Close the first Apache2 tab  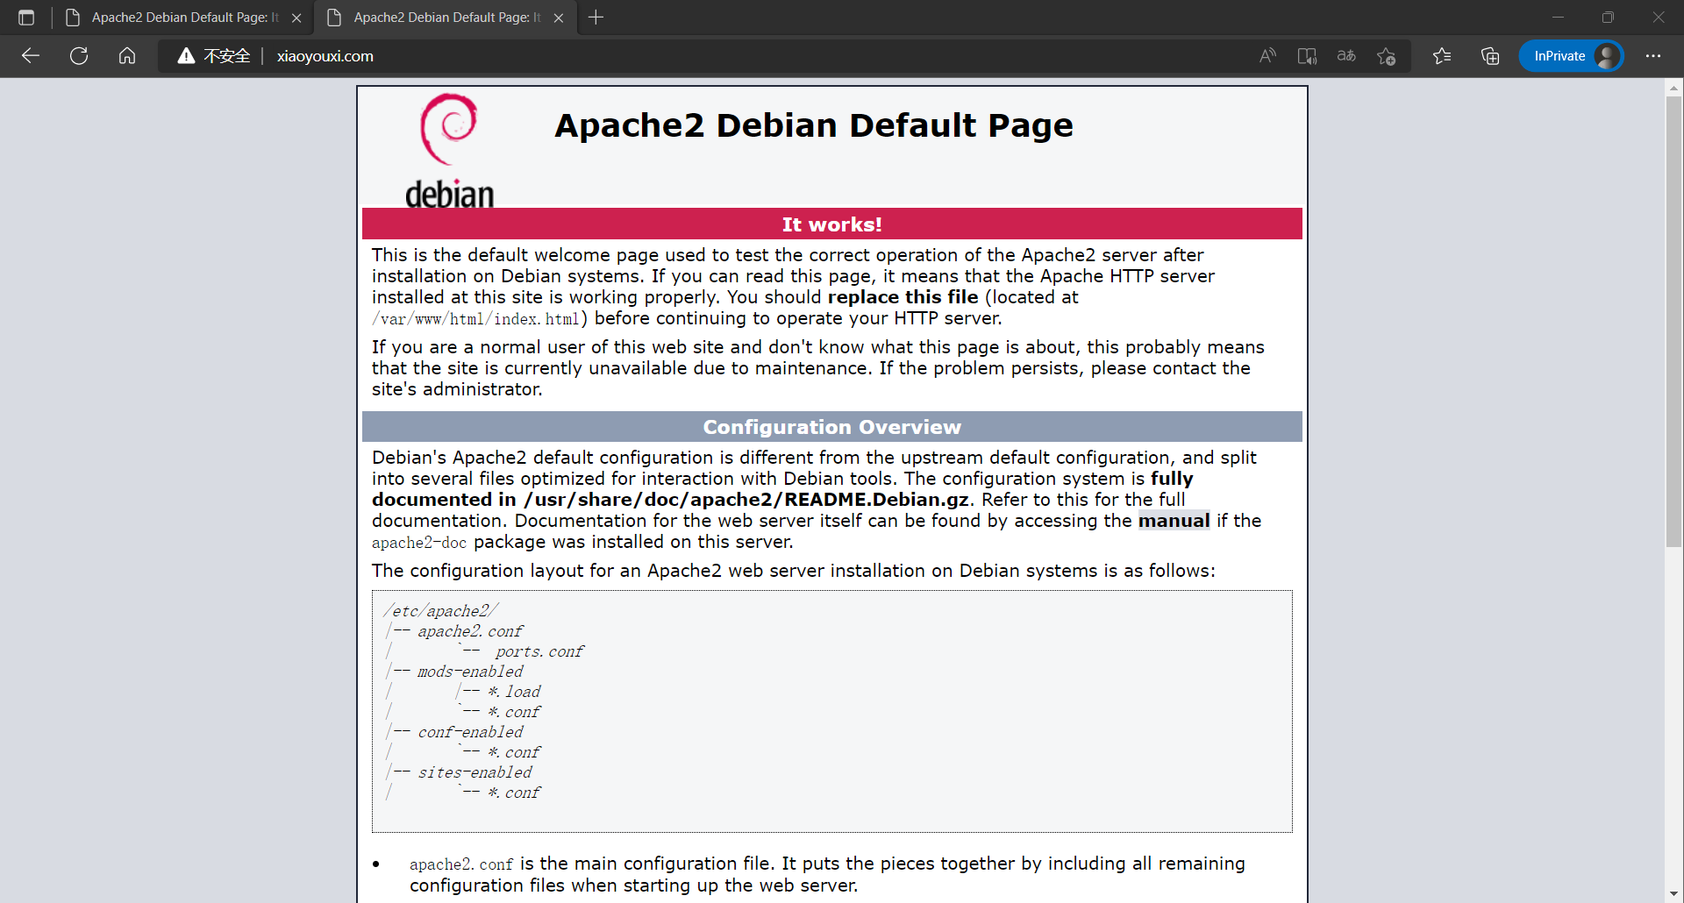click(x=296, y=18)
